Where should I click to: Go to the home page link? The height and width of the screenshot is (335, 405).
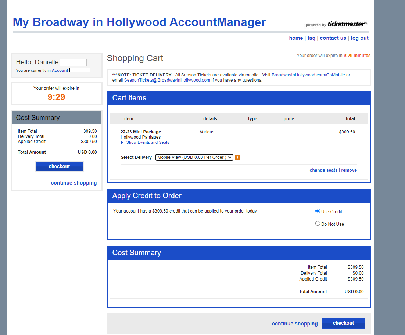click(296, 38)
